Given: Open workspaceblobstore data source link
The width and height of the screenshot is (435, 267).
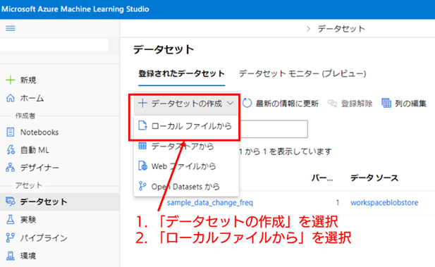Looking at the screenshot, I should click(384, 202).
